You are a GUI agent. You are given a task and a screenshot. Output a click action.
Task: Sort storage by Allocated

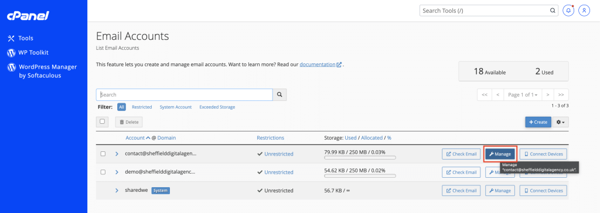[371, 138]
